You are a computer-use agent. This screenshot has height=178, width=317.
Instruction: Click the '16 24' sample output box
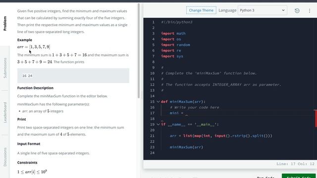pos(73,76)
